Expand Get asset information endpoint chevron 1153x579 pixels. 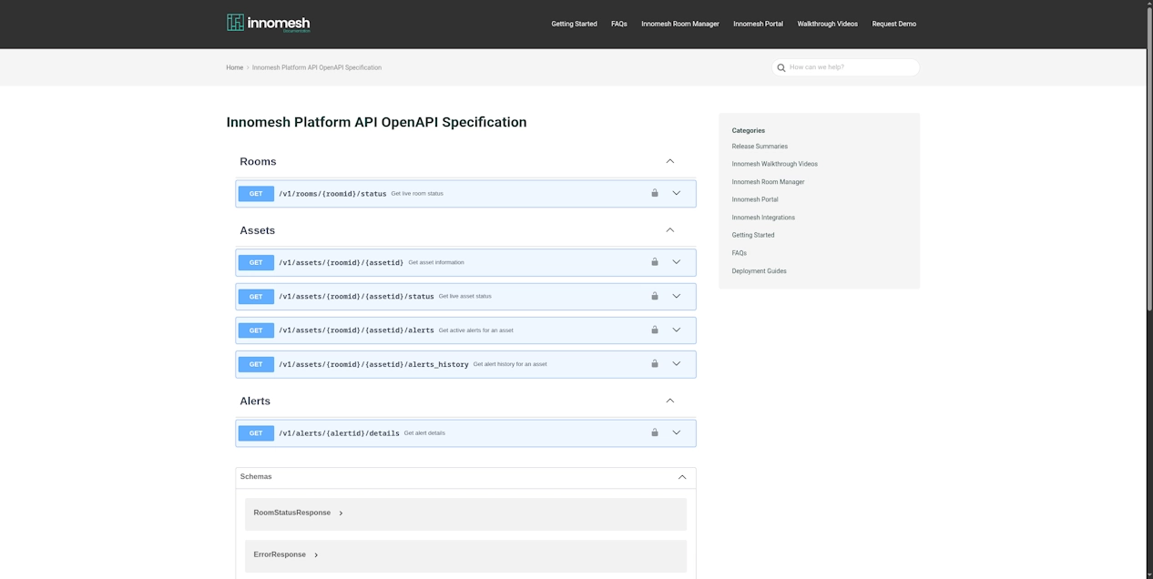[677, 262]
